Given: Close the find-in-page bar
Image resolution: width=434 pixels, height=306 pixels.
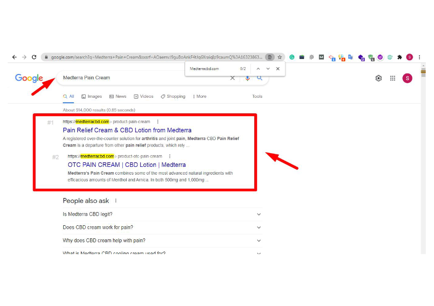Looking at the screenshot, I should click(x=278, y=69).
